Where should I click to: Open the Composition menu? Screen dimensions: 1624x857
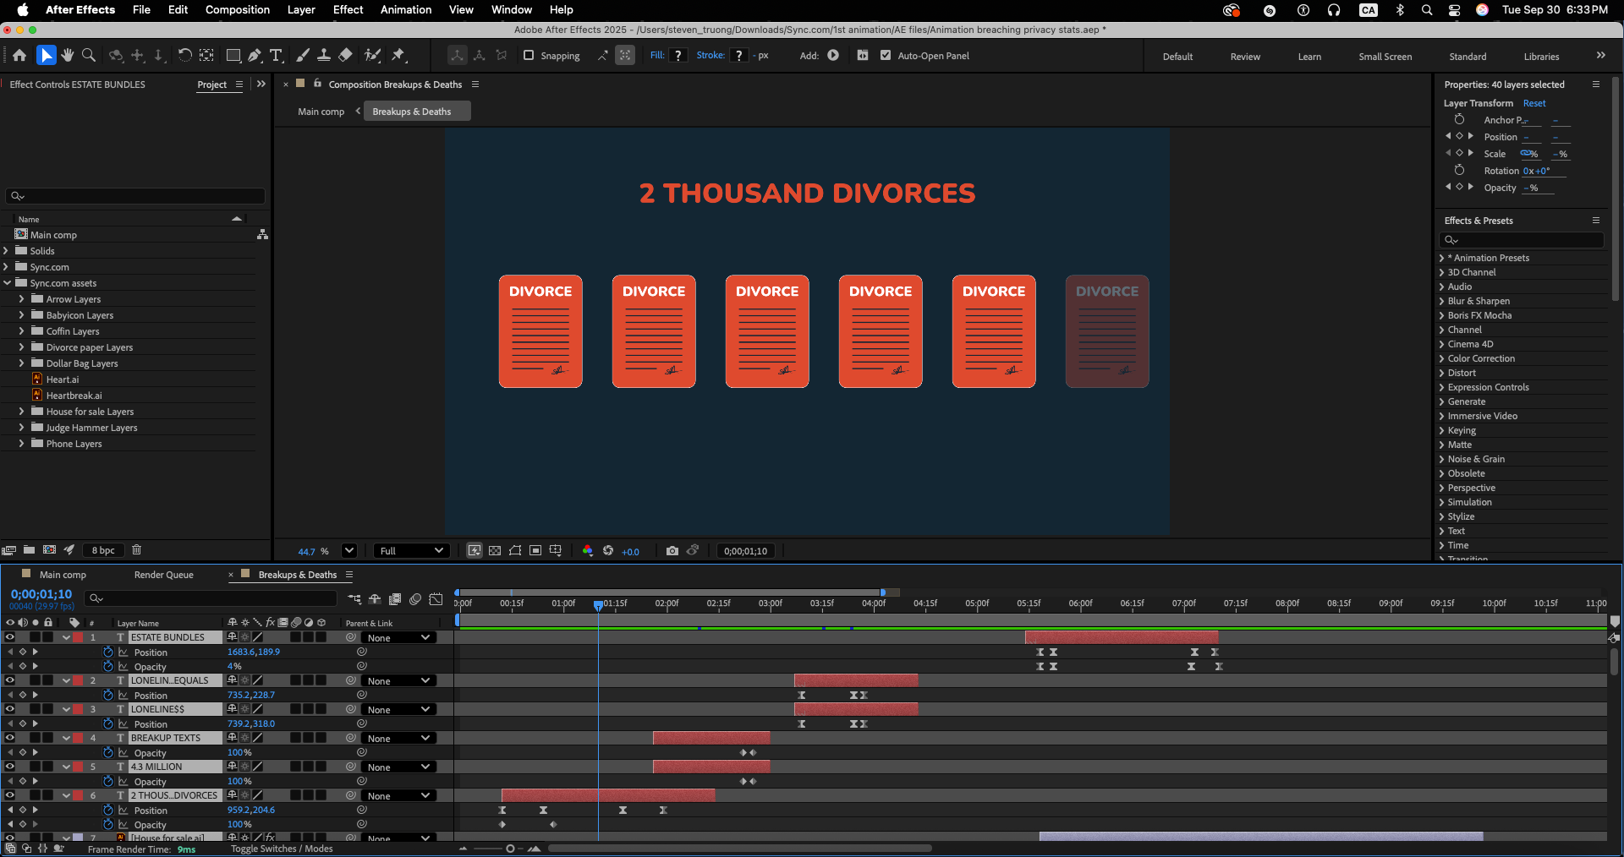click(x=238, y=9)
